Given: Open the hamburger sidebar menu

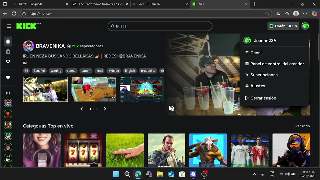Looking at the screenshot, I should [9, 26].
